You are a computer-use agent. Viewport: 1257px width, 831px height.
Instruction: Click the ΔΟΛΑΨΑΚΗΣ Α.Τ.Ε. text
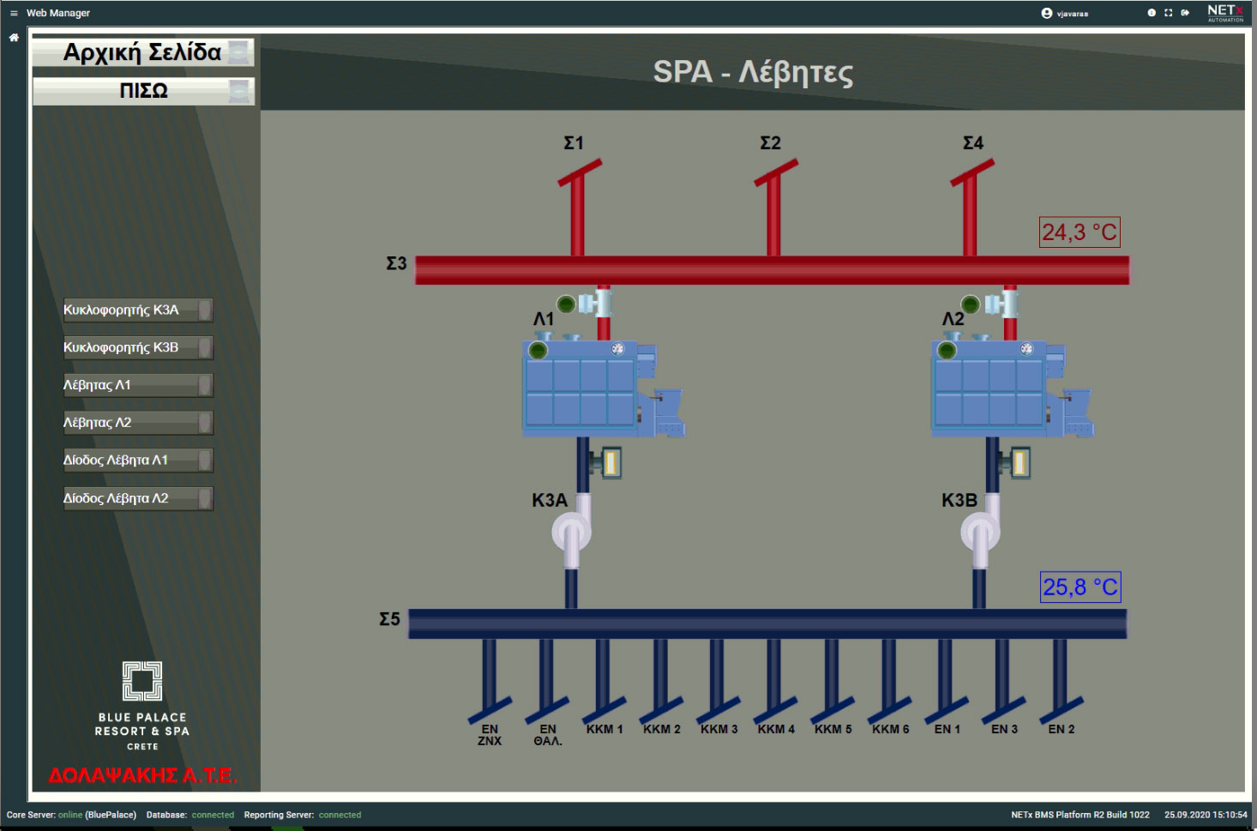pos(142,776)
